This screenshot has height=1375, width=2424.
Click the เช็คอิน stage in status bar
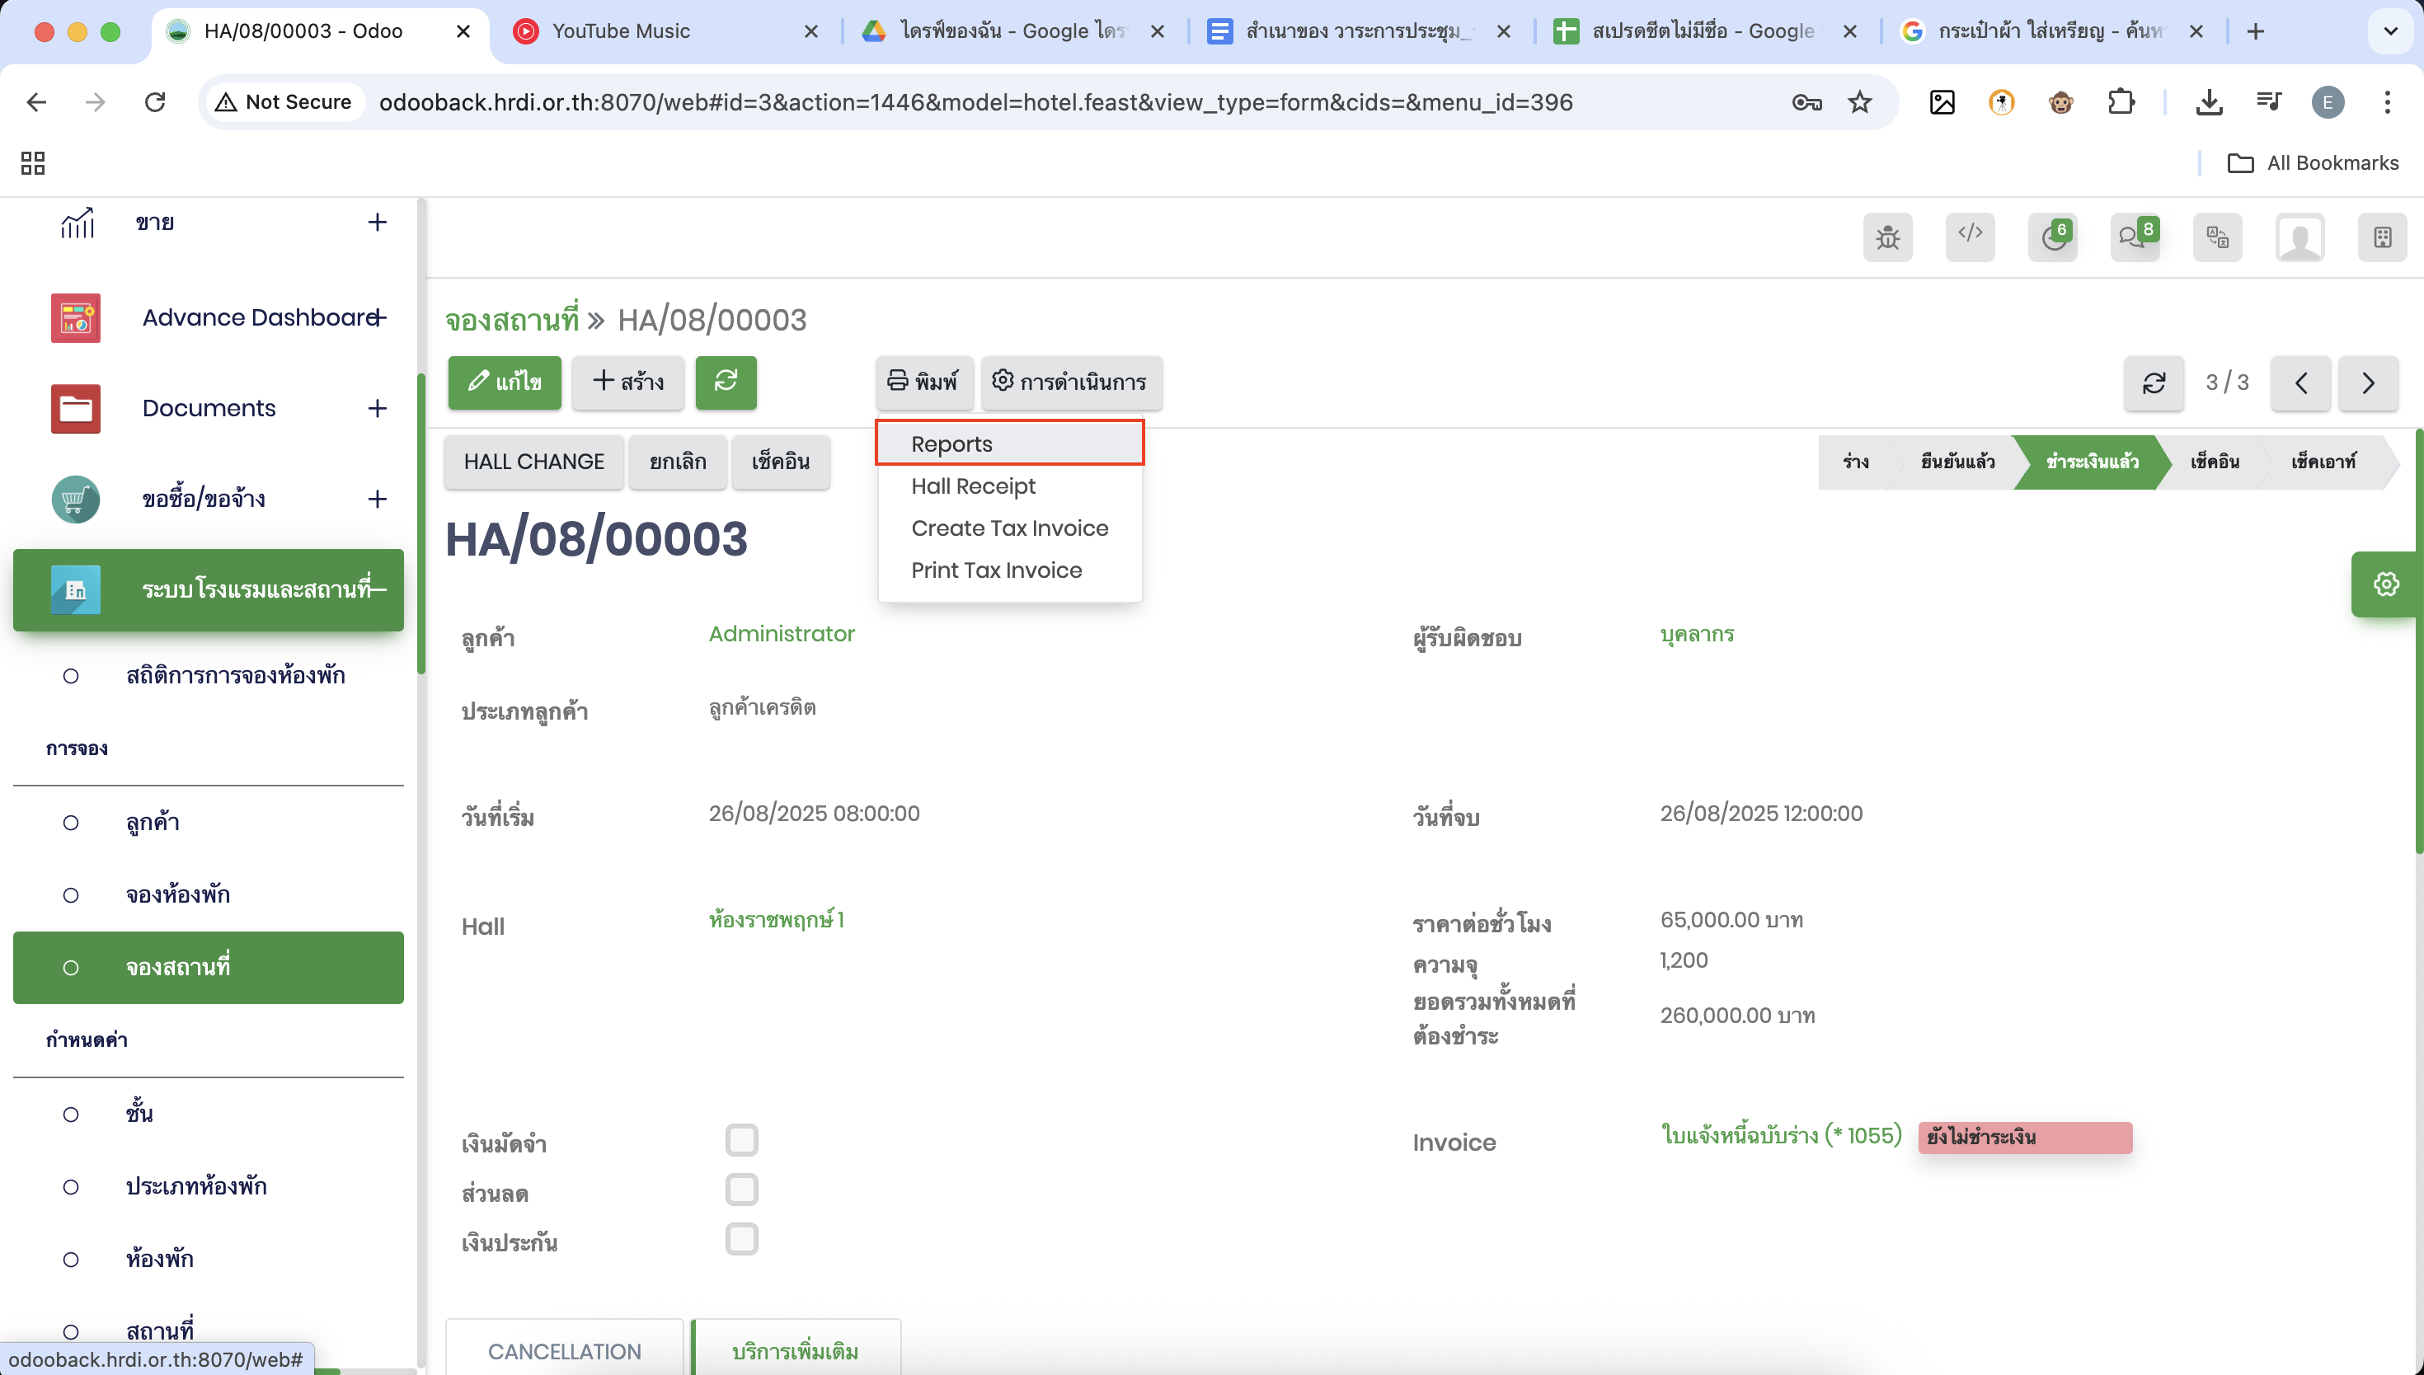pos(2214,462)
